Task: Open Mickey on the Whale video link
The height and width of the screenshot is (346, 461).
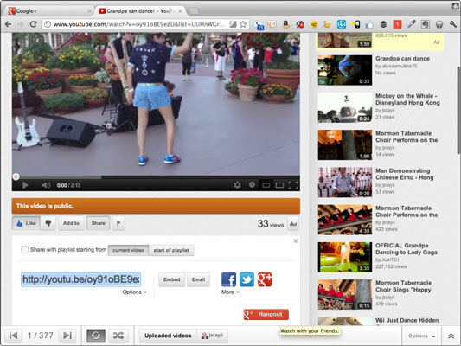Action: pos(407,99)
